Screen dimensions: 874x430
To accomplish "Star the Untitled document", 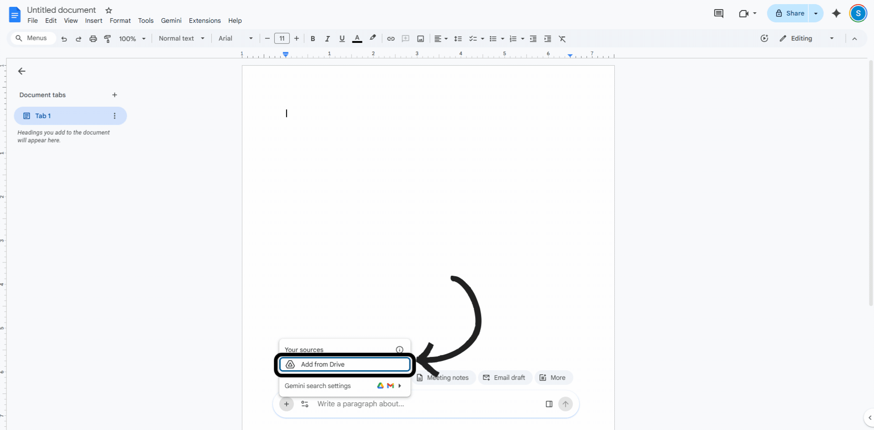I will pyautogui.click(x=109, y=10).
